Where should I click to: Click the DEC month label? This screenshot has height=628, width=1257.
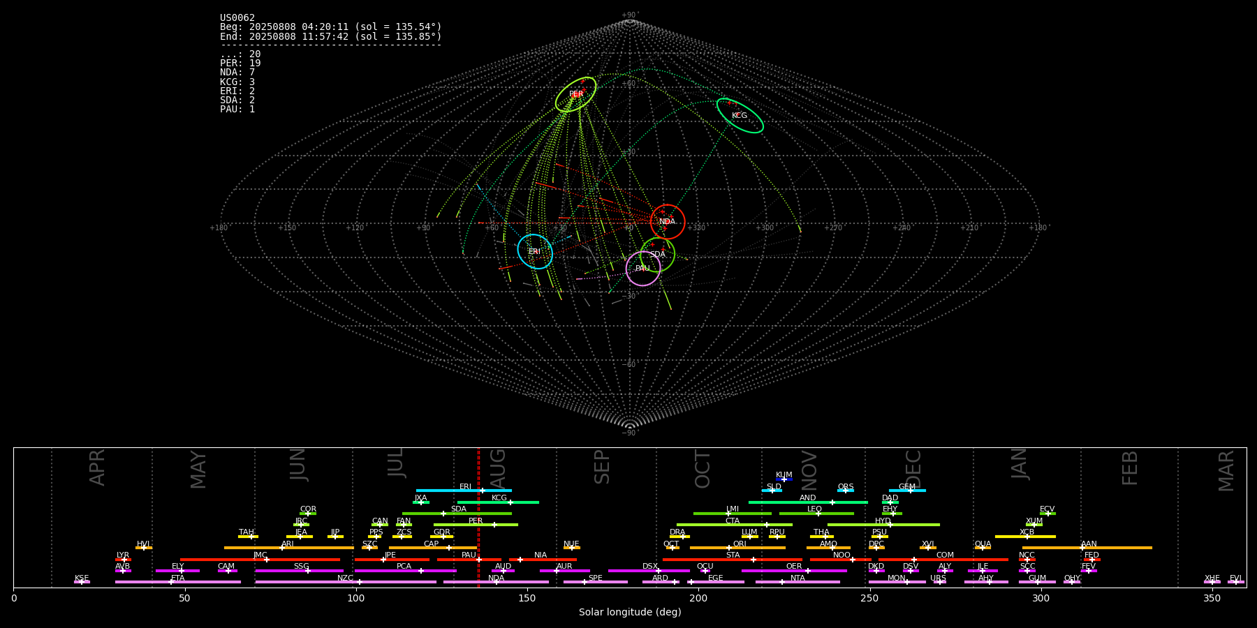(913, 469)
